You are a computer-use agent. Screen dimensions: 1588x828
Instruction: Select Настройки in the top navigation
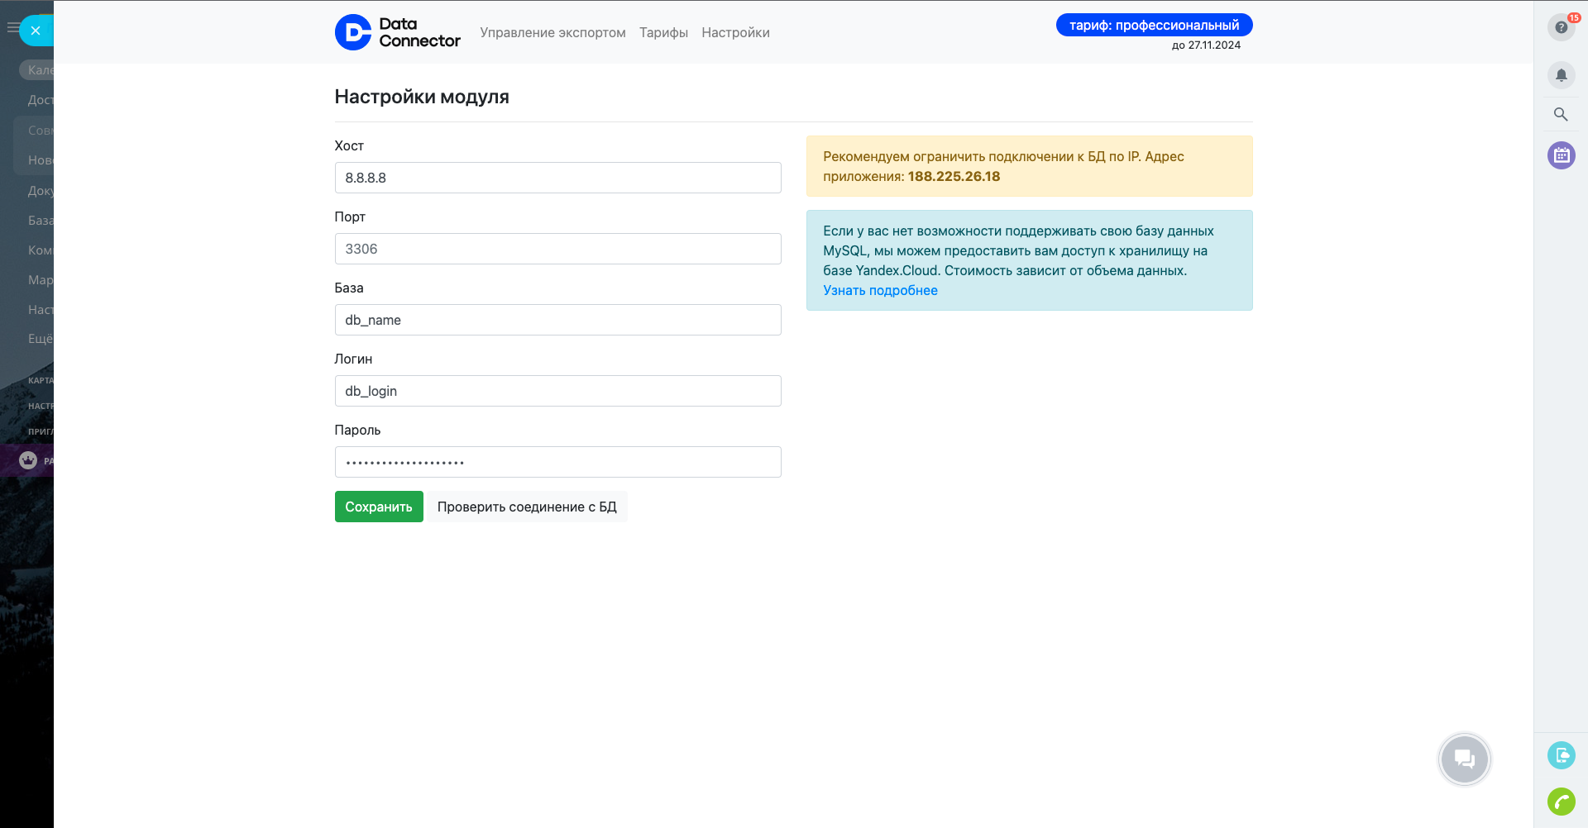pos(735,33)
